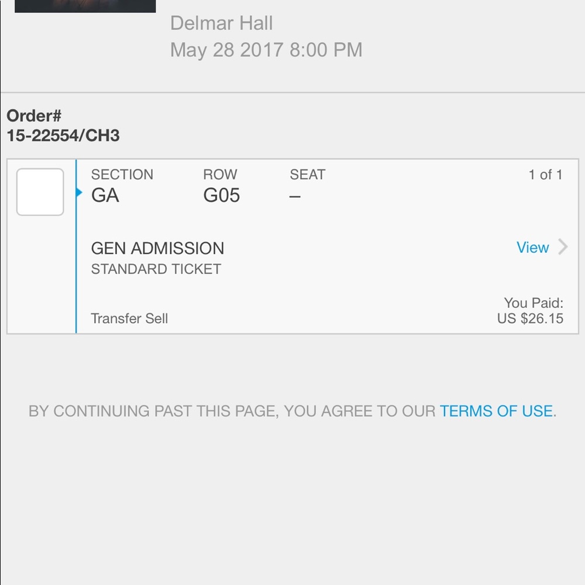Image resolution: width=585 pixels, height=585 pixels.
Task: Click the Order# heading
Action: tap(34, 116)
